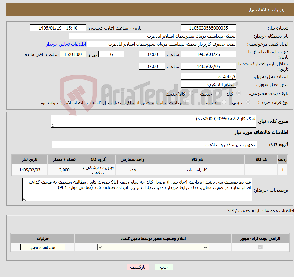Click the unit cell عدد
The height and width of the screenshot is (277, 294).
[133, 170]
